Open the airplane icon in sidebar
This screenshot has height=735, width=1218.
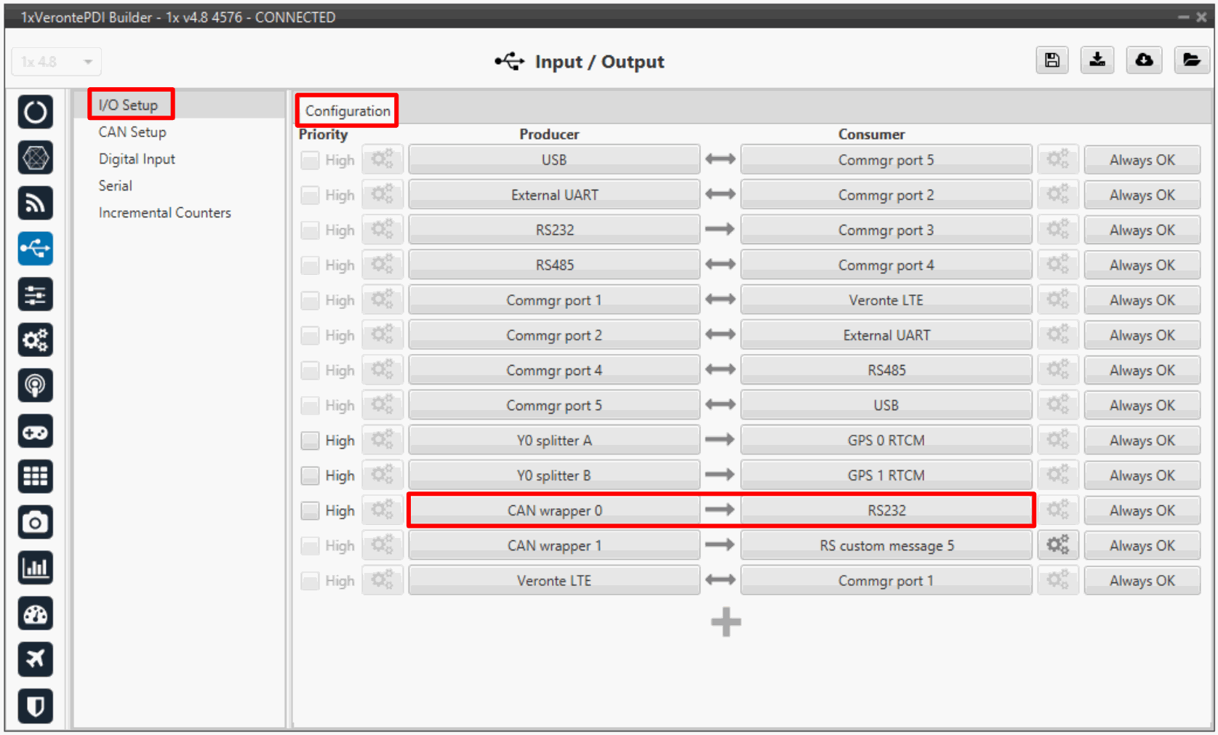click(35, 659)
